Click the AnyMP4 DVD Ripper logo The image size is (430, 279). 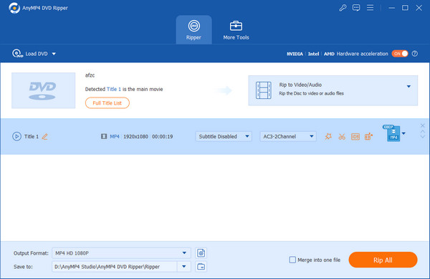(x=14, y=8)
